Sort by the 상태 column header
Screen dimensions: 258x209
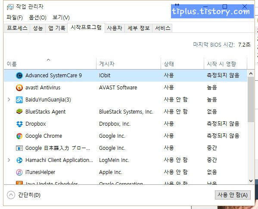[182, 64]
